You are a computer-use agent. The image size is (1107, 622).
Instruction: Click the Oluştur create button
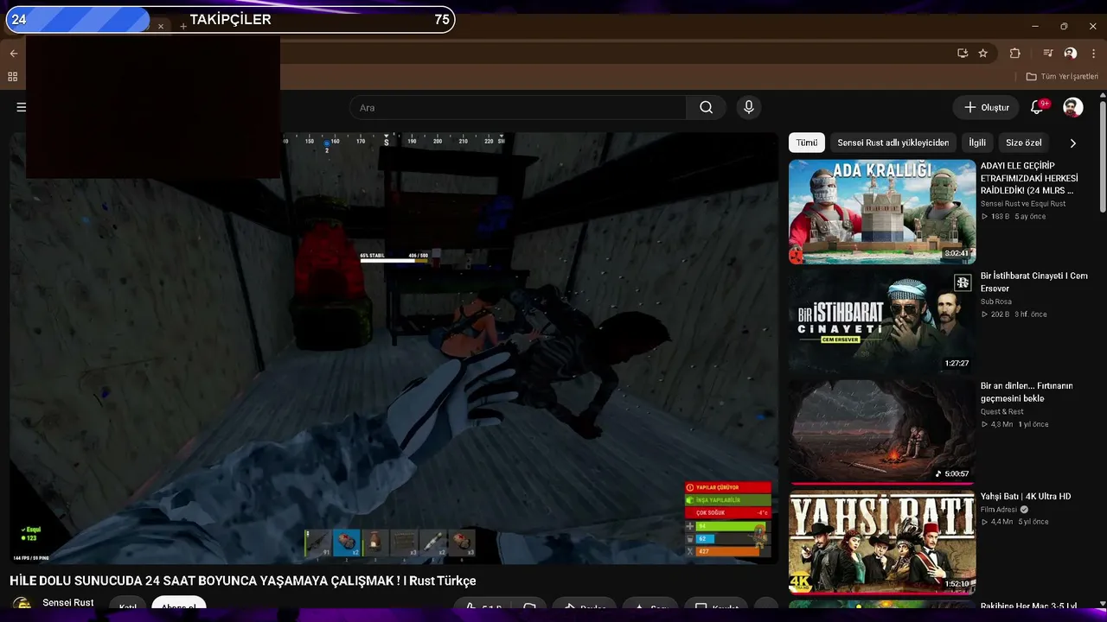(987, 107)
